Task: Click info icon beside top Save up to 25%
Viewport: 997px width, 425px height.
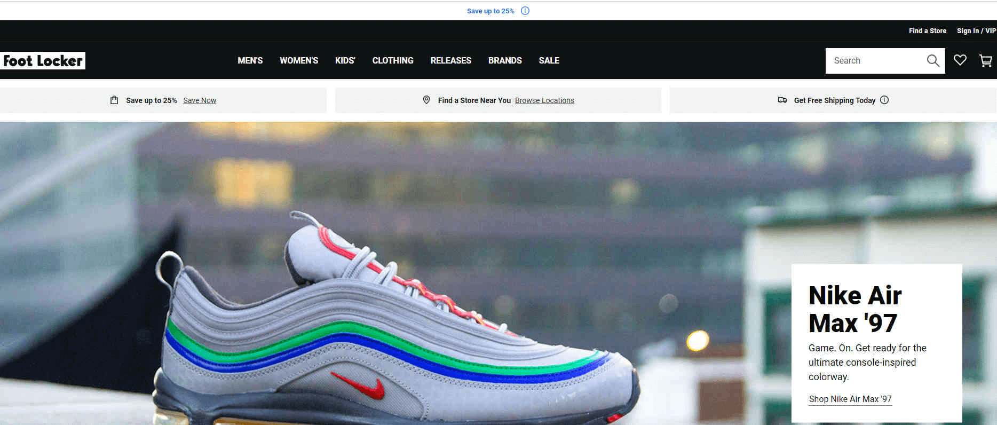Action: tap(525, 11)
